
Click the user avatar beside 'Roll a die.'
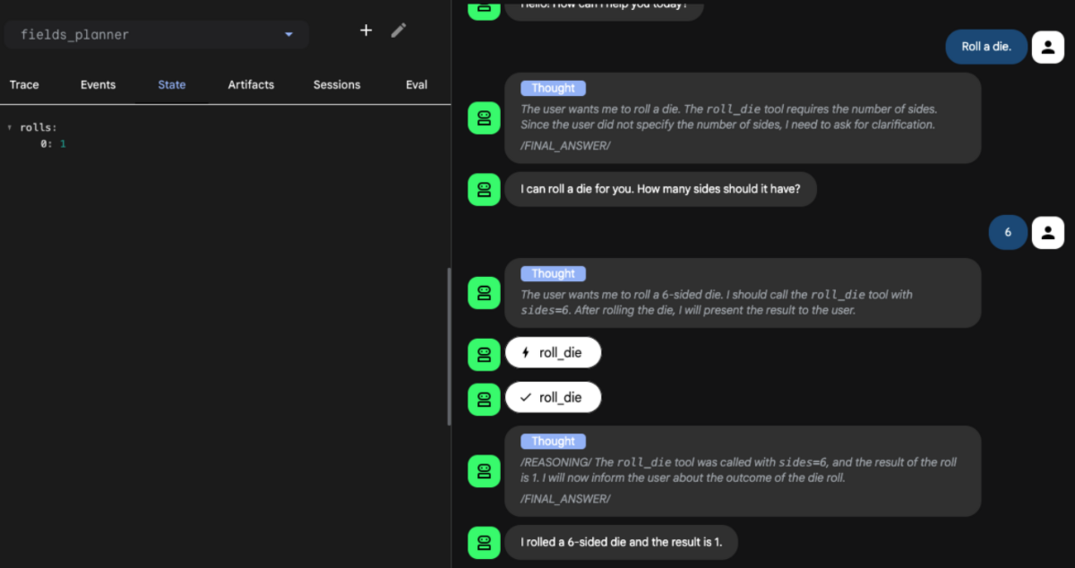1048,47
